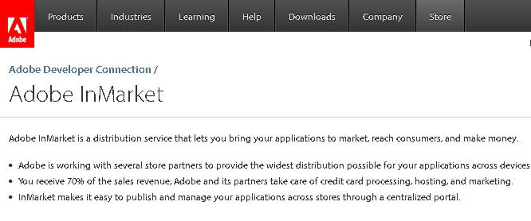
Task: Click the bullet text about store partners
Action: click(x=273, y=166)
